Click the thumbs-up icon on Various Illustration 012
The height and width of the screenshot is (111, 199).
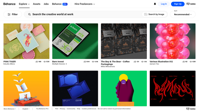pos(184,62)
